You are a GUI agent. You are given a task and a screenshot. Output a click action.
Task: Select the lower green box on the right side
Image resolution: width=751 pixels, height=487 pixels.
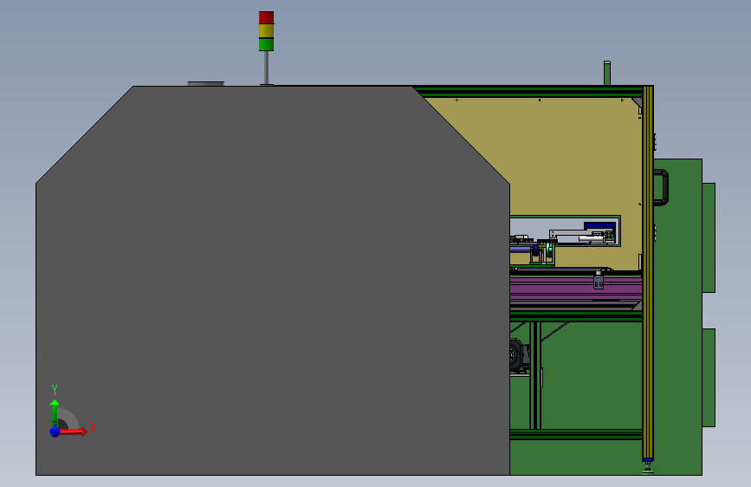click(x=709, y=378)
